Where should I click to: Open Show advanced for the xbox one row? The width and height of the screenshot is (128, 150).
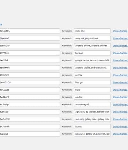(120, 31)
